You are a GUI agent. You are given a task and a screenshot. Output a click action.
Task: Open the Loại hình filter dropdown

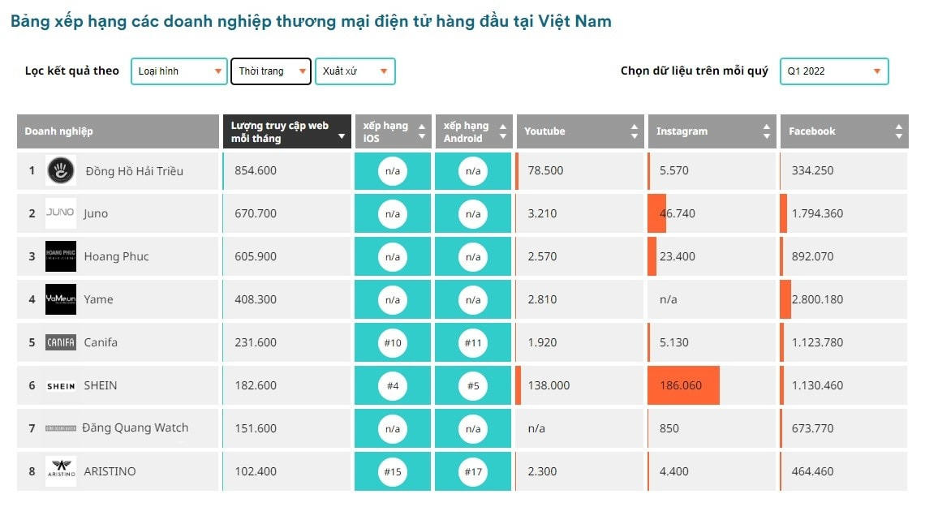[179, 71]
